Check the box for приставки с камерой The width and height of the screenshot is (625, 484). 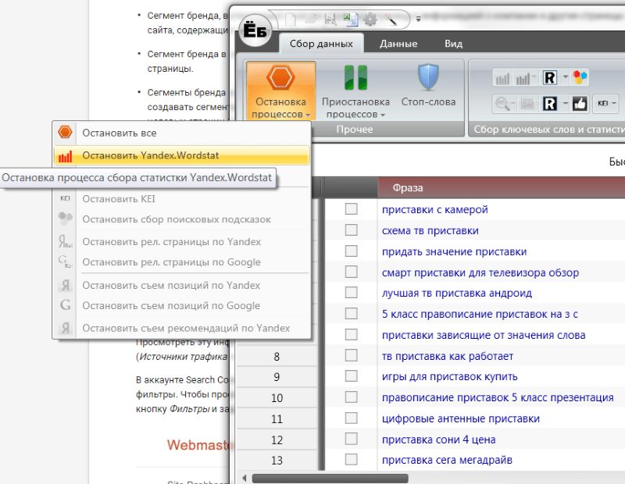click(351, 208)
